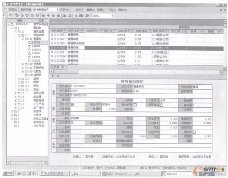The width and height of the screenshot is (228, 178).
Task: Select the table row with code 1111010007
Action: [x=136, y=39]
